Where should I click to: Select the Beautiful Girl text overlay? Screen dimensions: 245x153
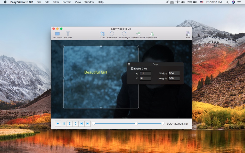click(x=95, y=72)
